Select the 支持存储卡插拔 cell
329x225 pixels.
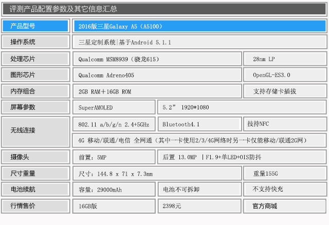pos(284,91)
